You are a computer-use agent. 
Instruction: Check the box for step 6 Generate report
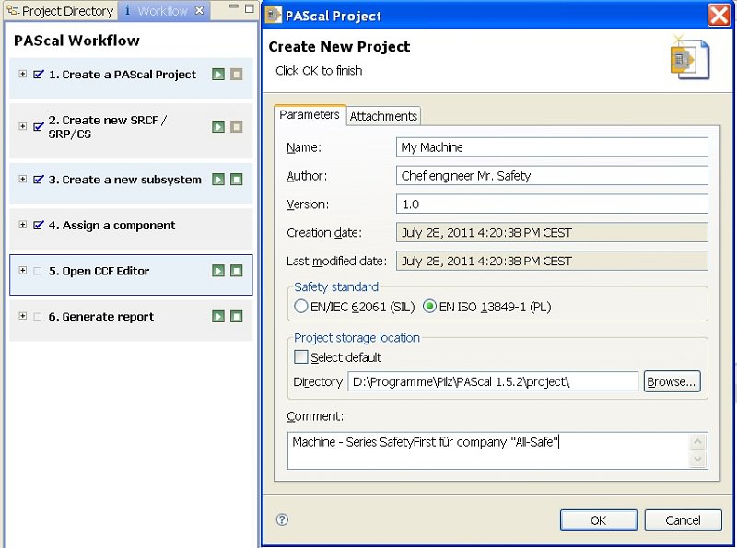tap(38, 316)
